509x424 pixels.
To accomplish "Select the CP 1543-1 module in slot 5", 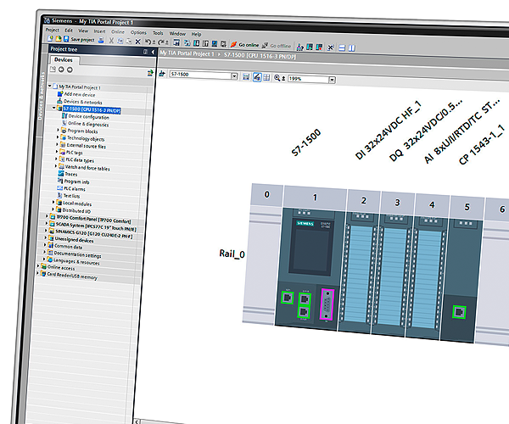I will (461, 281).
